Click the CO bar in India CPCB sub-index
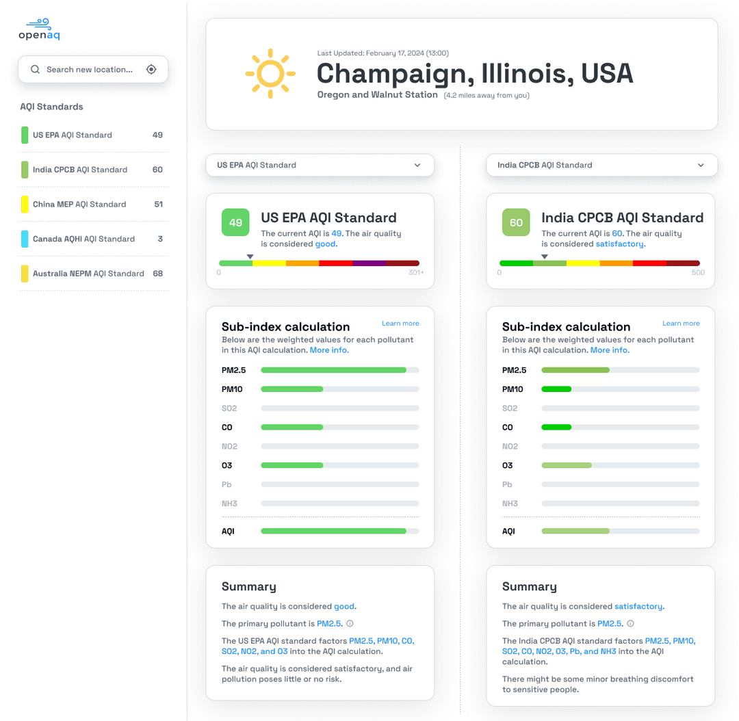Screen dimensions: 739x721 click(621, 428)
